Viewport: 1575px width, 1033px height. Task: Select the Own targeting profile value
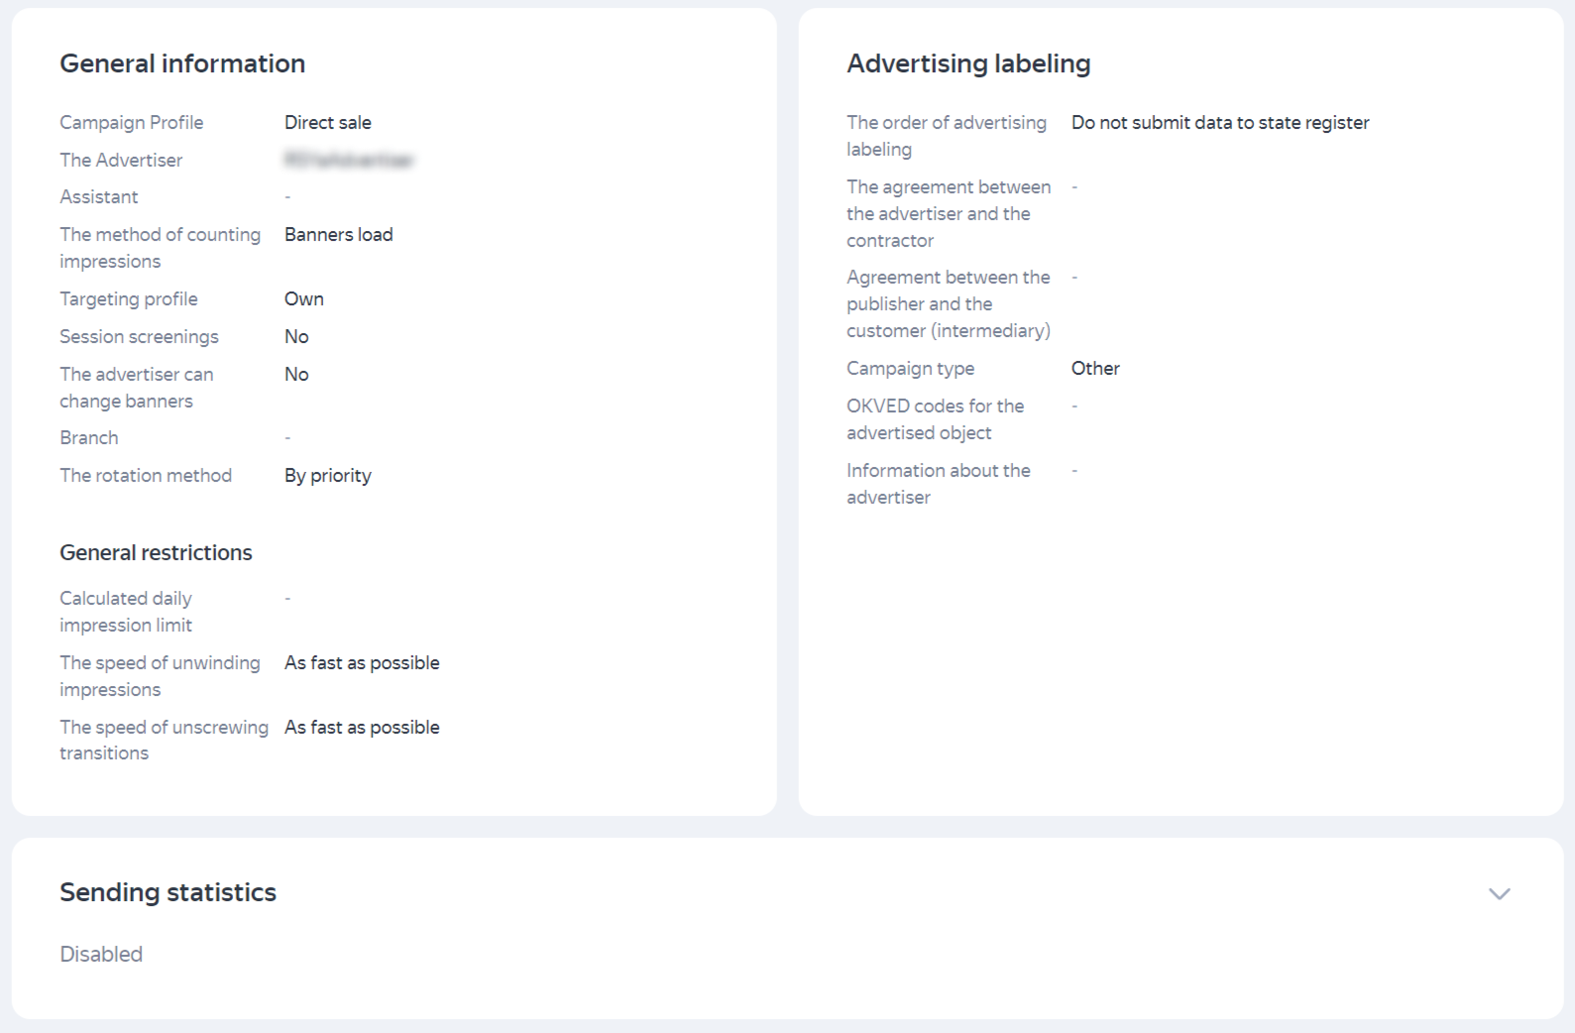tap(303, 299)
